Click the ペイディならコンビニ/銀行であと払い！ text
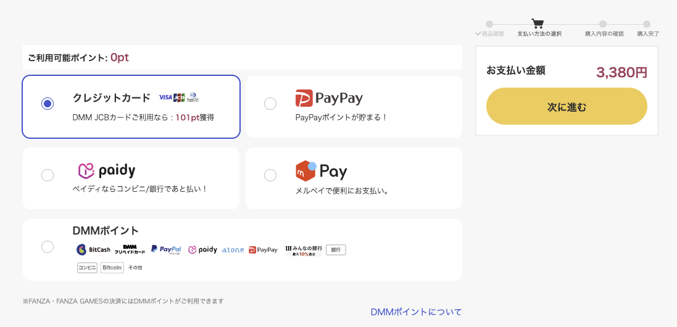The width and height of the screenshot is (677, 327). tap(140, 189)
